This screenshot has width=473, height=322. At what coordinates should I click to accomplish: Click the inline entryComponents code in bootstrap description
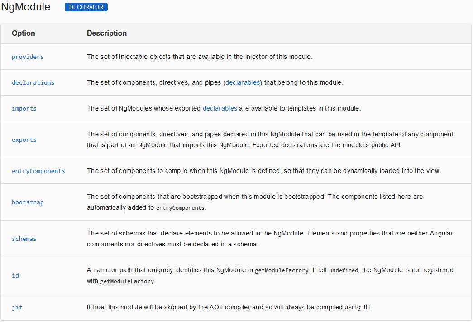[x=180, y=207]
